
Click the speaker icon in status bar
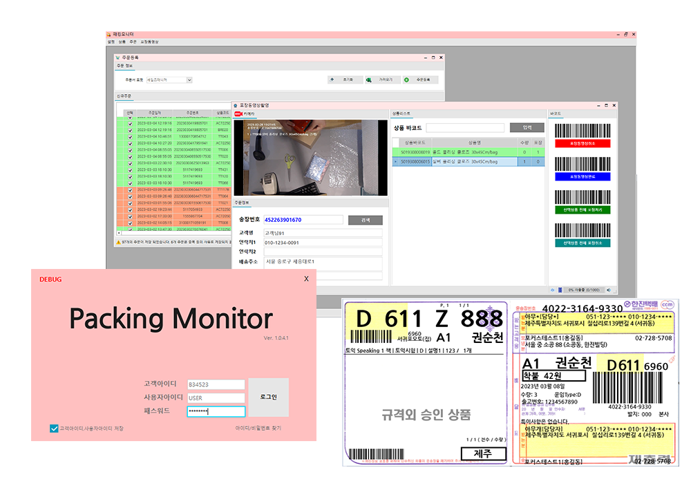(609, 290)
